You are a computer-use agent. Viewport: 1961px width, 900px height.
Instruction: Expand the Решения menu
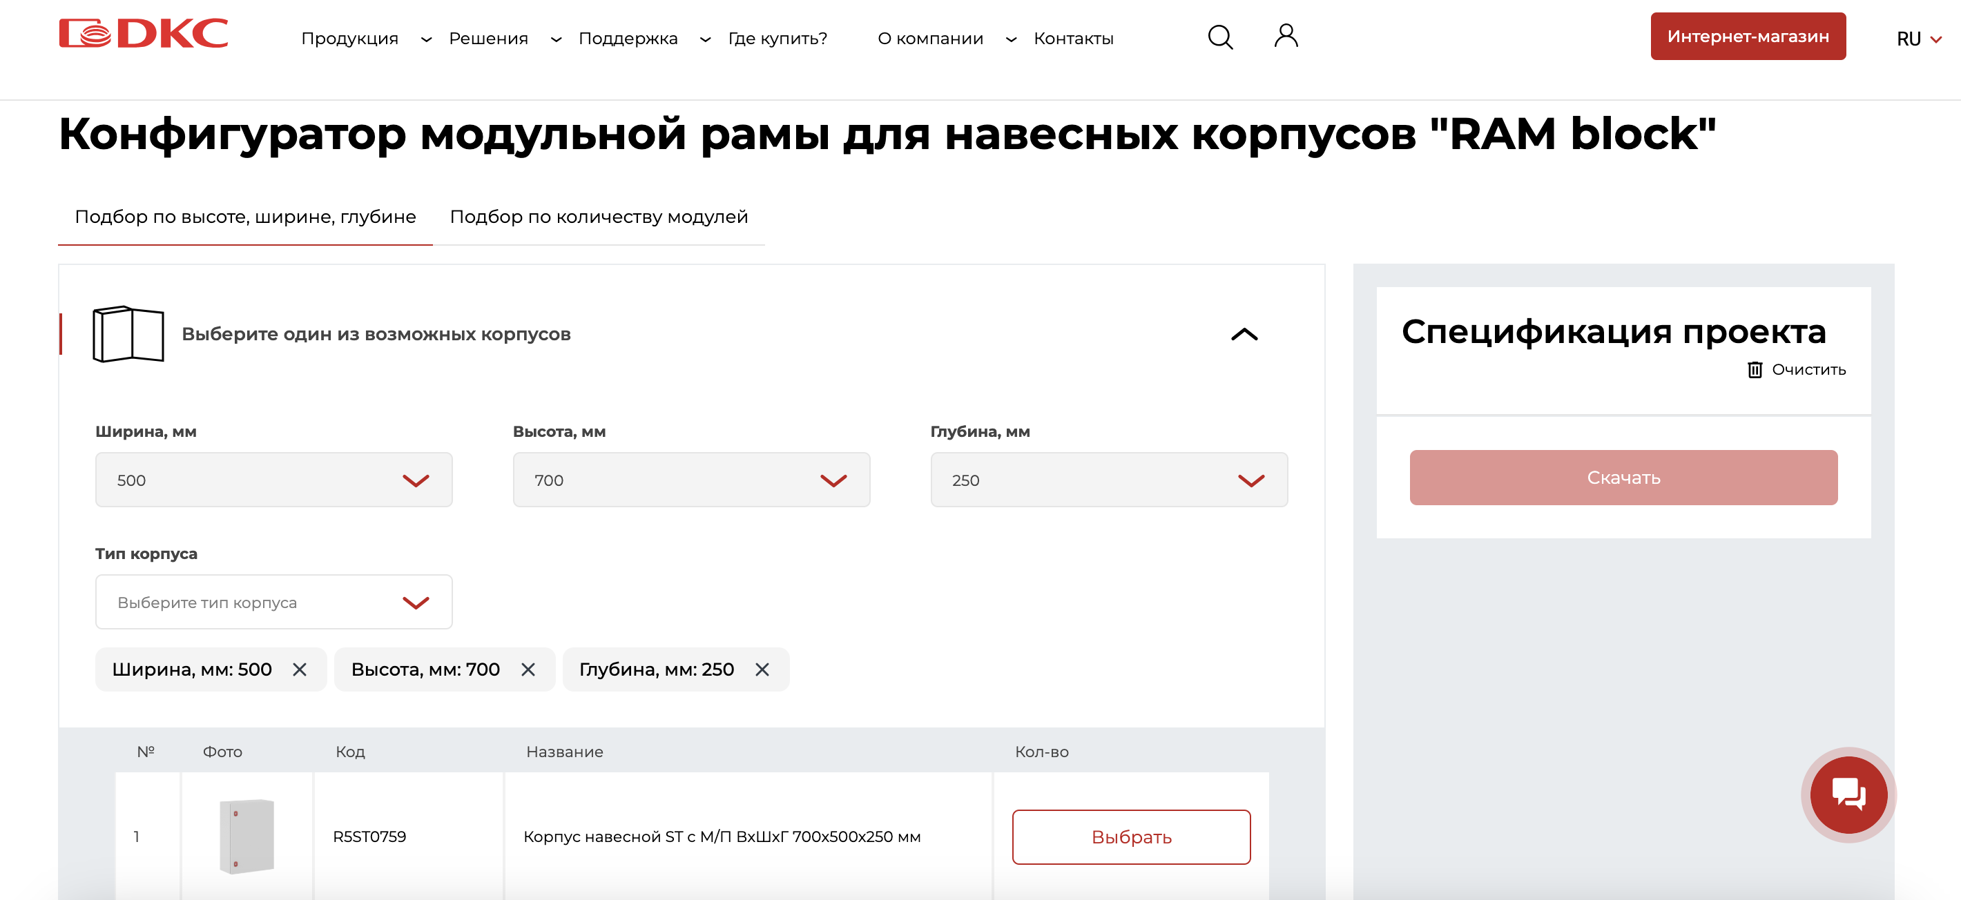(x=505, y=38)
